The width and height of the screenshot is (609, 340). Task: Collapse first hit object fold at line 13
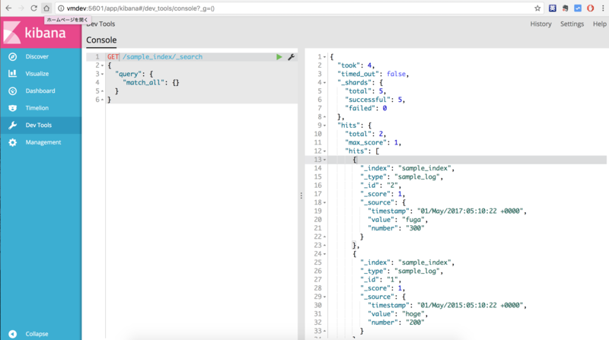[325, 160]
